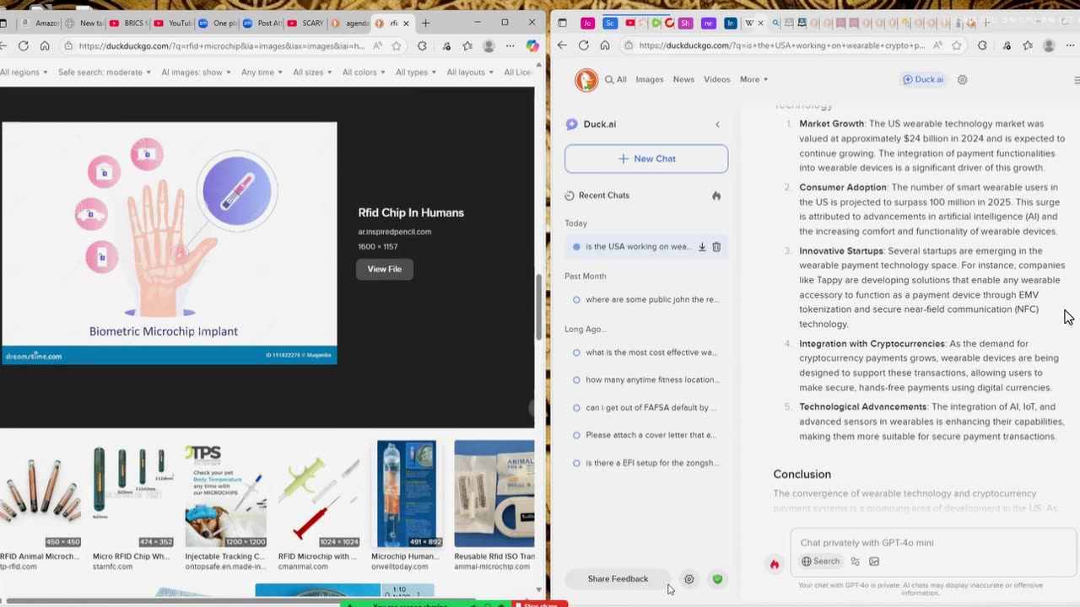This screenshot has width=1080, height=607.
Task: Open Safe search: moderate dropdown
Action: pyautogui.click(x=104, y=73)
